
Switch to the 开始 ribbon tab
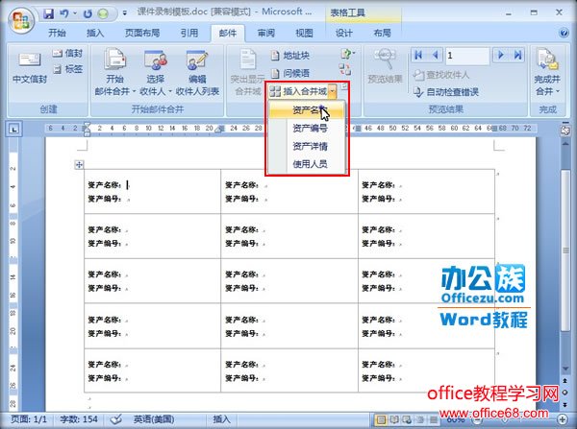(57, 33)
